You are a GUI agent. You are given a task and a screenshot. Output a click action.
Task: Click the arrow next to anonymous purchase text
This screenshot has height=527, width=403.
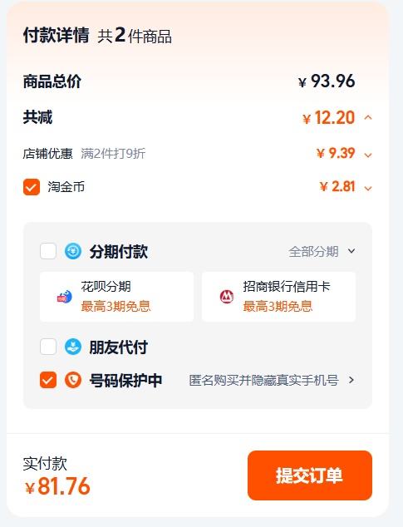tap(351, 380)
